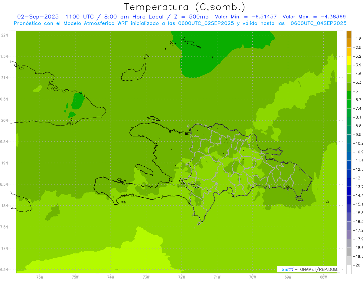Select green swatch between -6 and -6.7
This screenshot has height=281, width=363.
(349, 95)
